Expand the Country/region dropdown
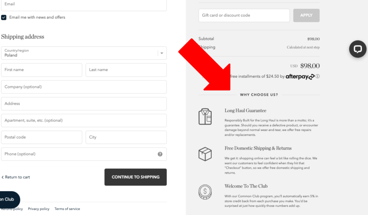The height and width of the screenshot is (215, 368). click(162, 53)
